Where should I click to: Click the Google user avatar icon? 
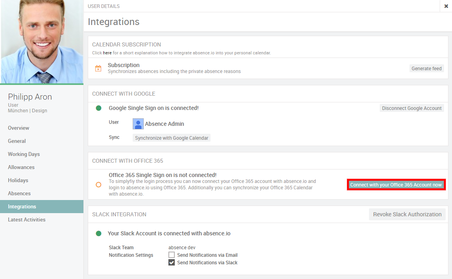[138, 124]
